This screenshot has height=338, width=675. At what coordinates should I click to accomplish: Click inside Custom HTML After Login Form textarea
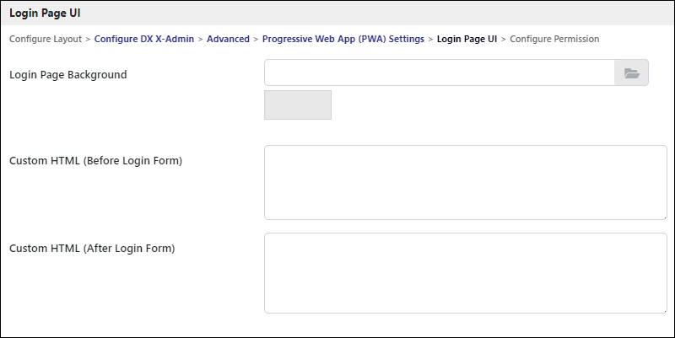point(466,273)
